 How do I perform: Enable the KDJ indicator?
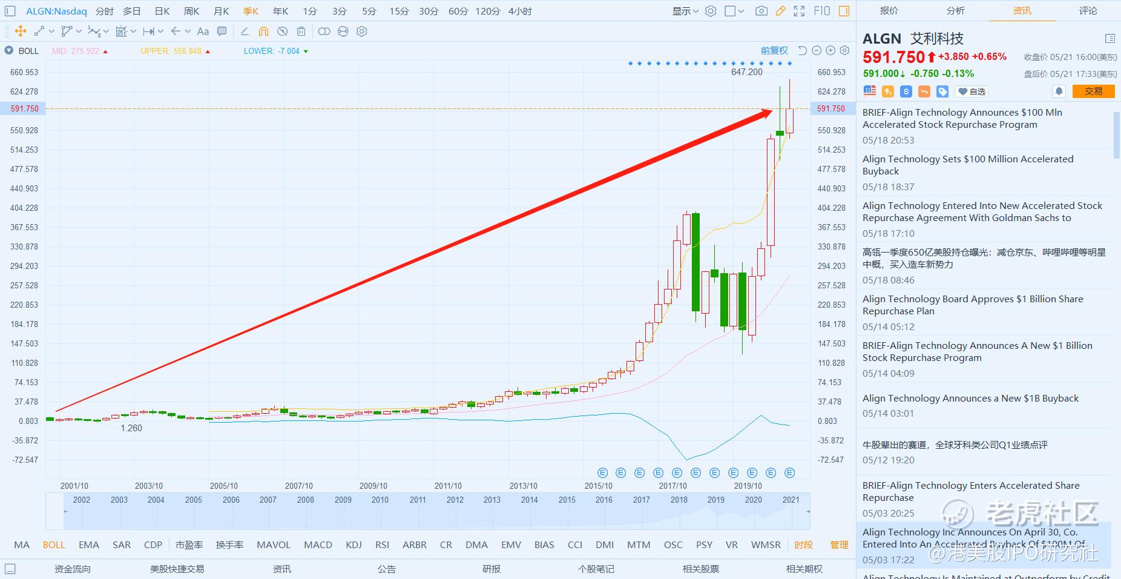click(x=353, y=544)
